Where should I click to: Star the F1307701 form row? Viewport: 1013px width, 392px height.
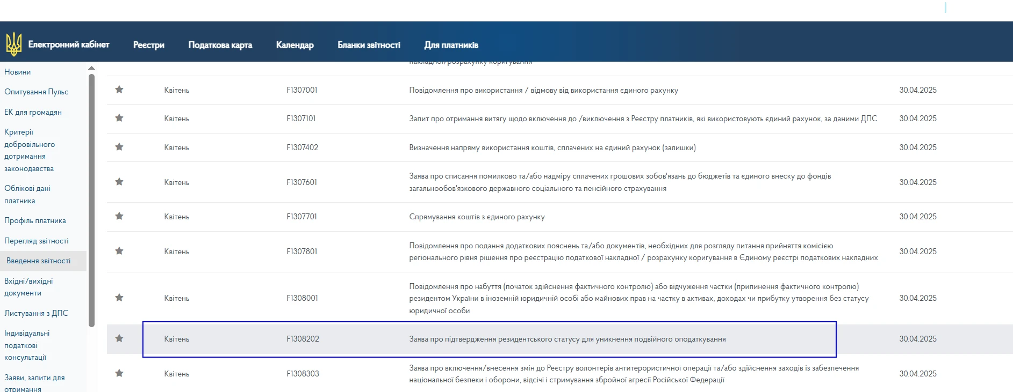click(119, 216)
